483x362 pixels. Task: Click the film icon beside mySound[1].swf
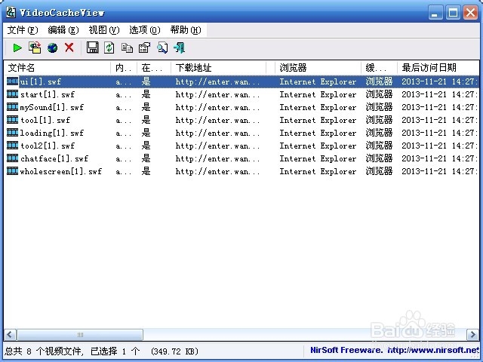tap(13, 107)
